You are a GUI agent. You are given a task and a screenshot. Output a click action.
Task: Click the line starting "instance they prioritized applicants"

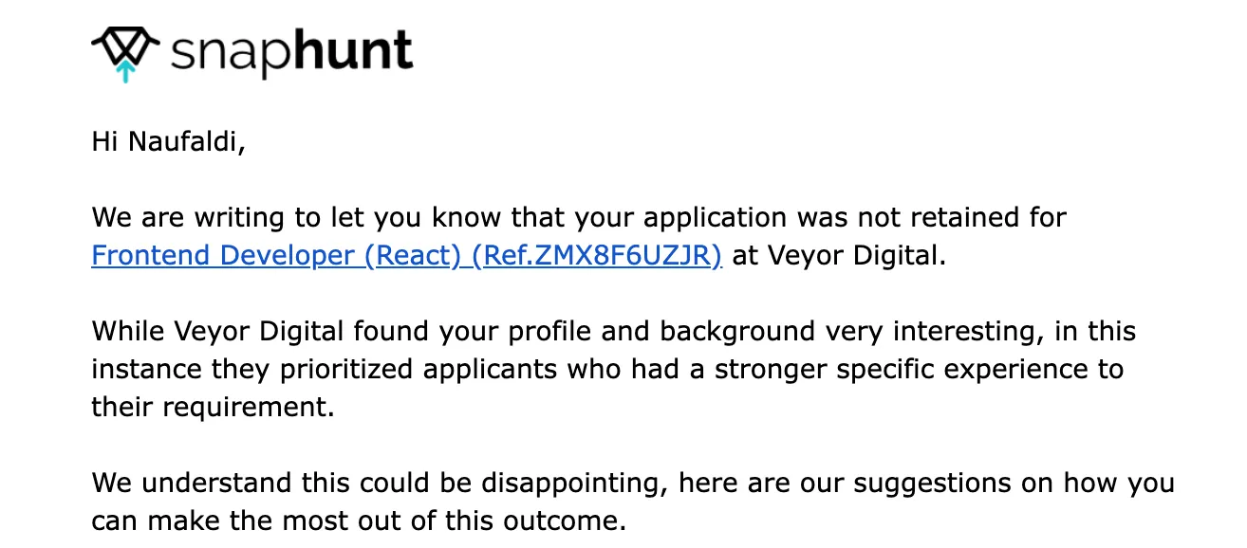[607, 370]
